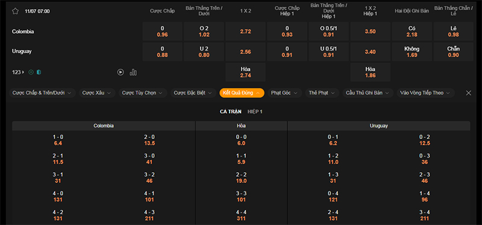Click the Colombia team name
Screen dimensions: 482x225
click(x=23, y=31)
